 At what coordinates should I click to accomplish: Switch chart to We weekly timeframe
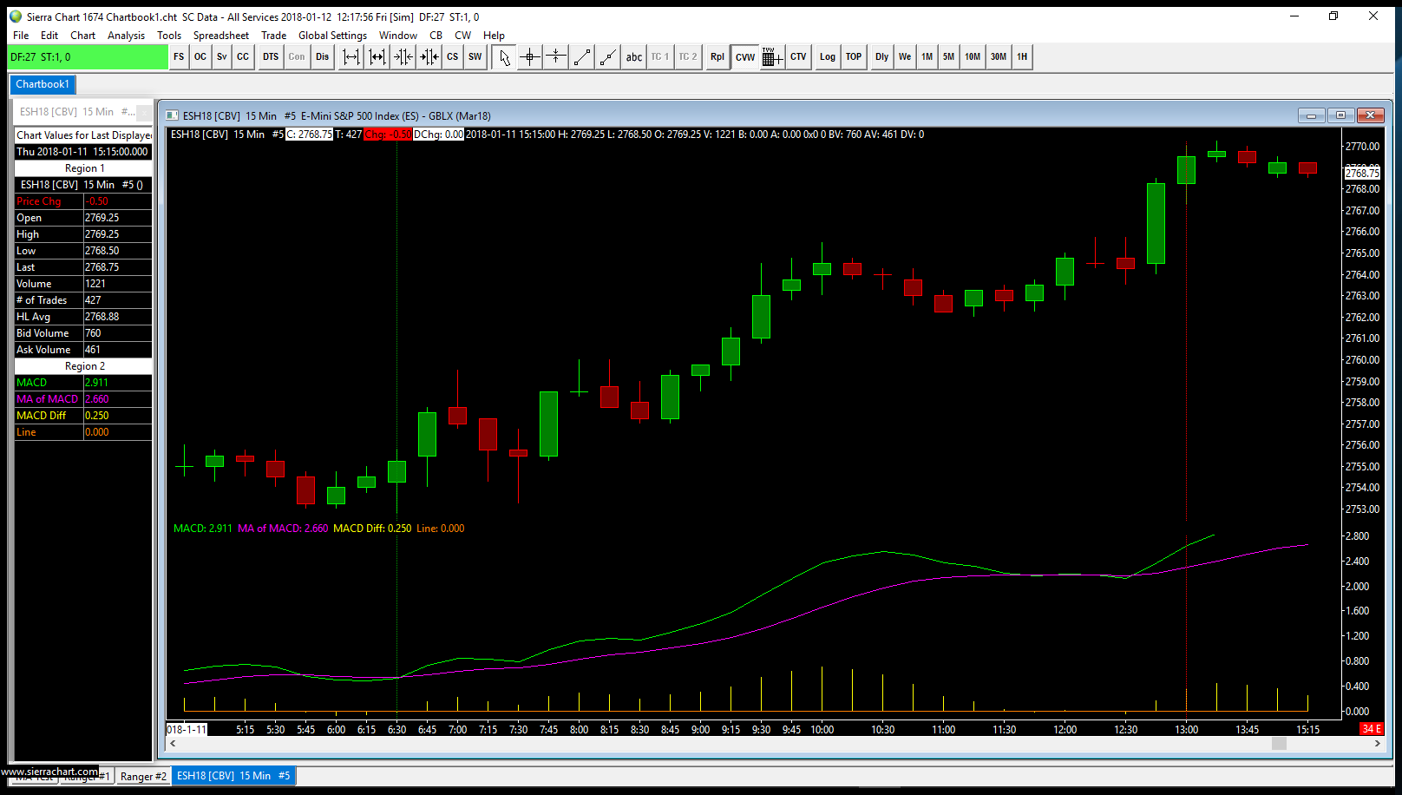coord(905,57)
